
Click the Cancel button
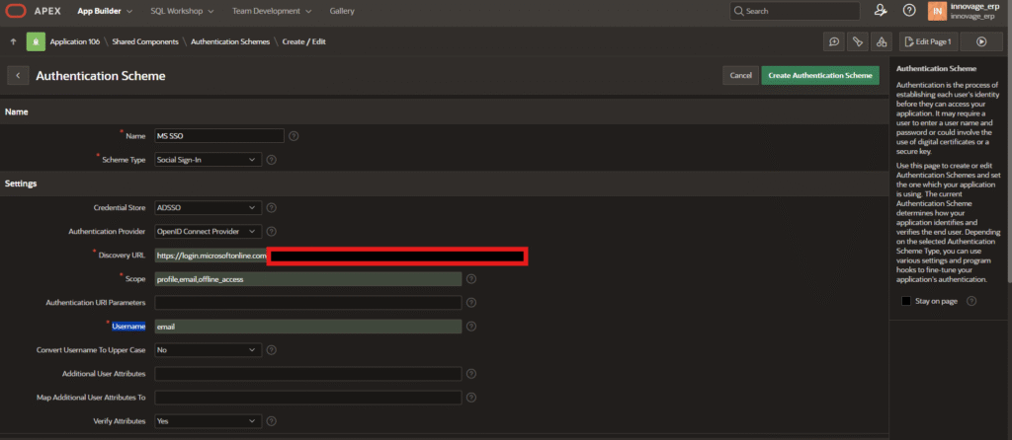click(x=740, y=75)
